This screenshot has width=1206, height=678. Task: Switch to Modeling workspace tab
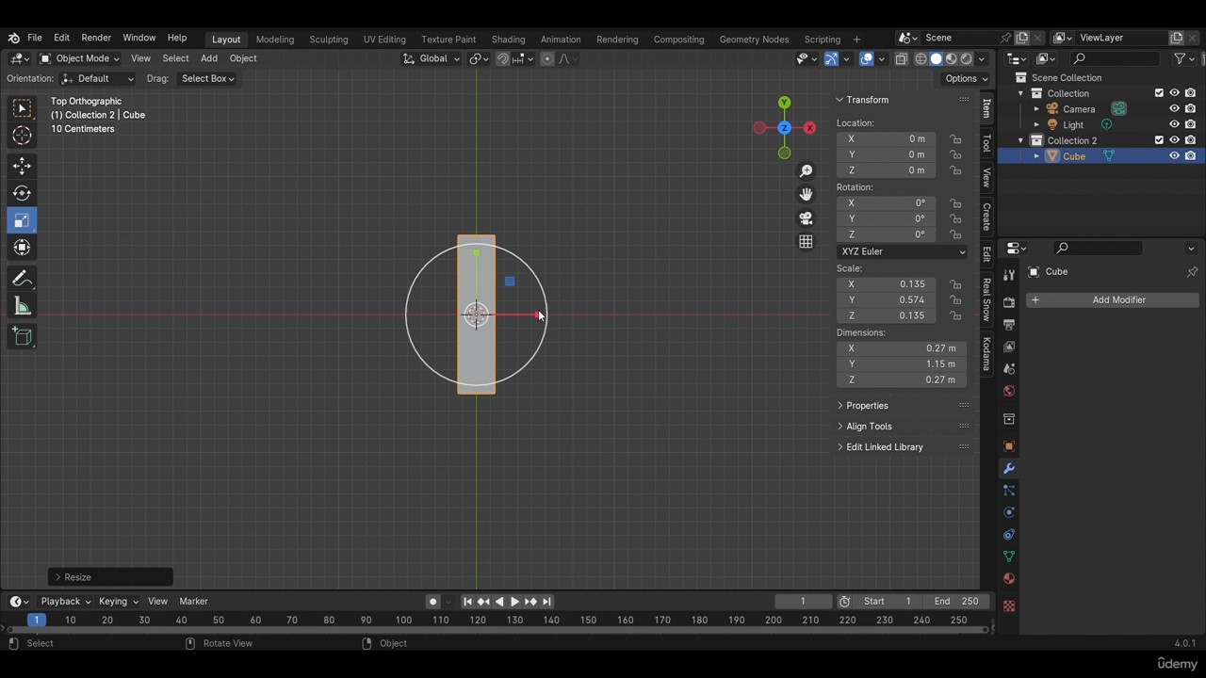click(275, 40)
